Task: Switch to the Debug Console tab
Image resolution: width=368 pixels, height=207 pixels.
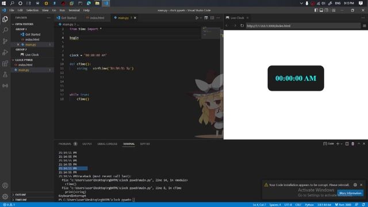Action: click(108, 144)
